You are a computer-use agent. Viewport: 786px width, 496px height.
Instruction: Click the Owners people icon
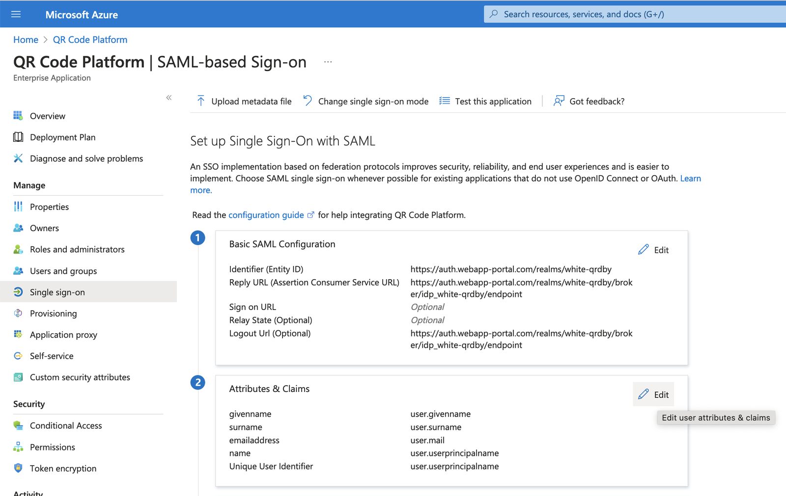[x=18, y=228]
